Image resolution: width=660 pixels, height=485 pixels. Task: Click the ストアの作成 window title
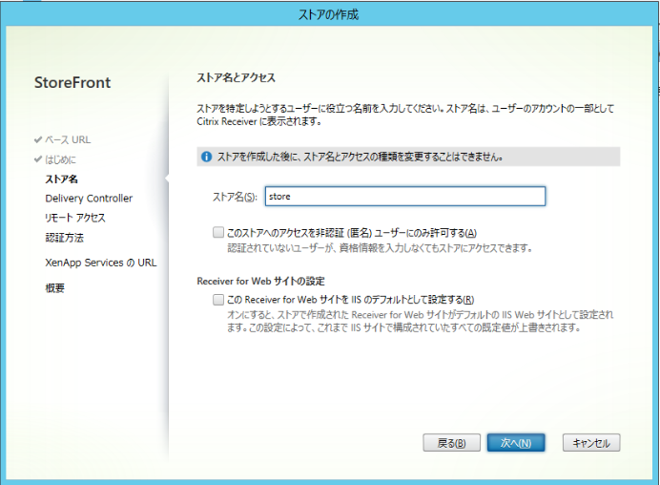328,14
